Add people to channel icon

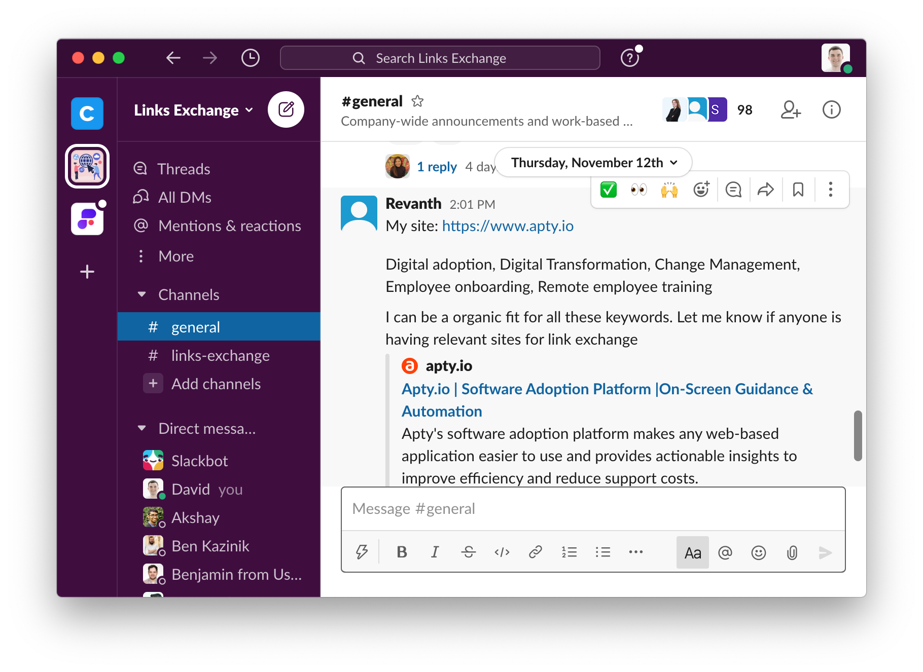791,109
